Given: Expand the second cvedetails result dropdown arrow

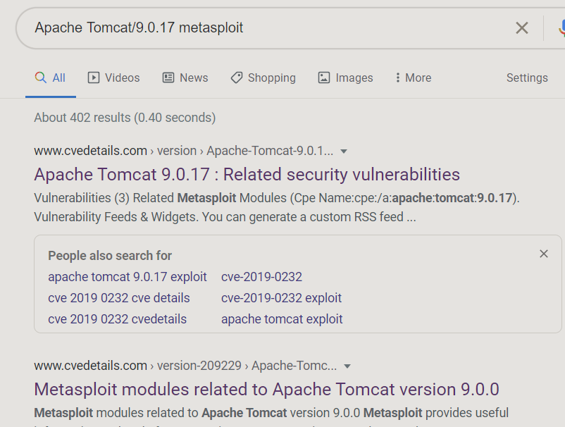Looking at the screenshot, I should point(347,366).
